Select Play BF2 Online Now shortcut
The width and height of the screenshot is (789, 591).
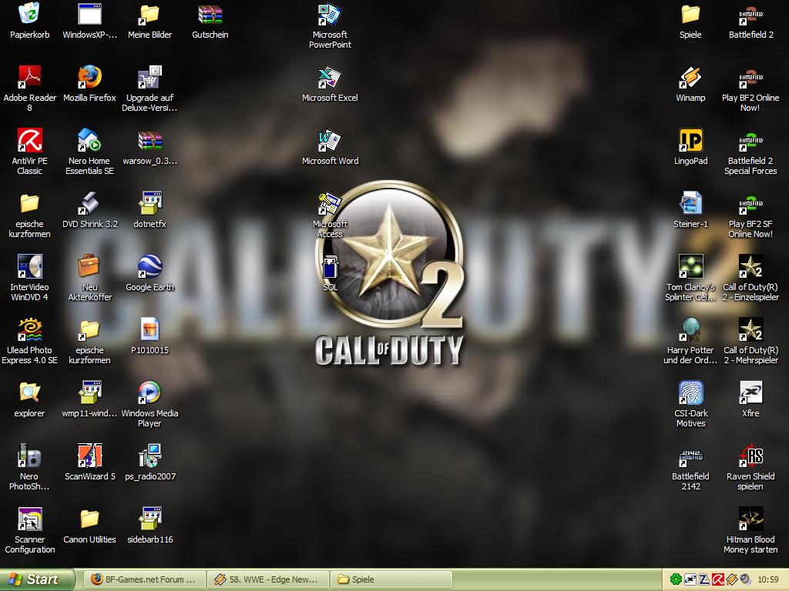pyautogui.click(x=750, y=78)
